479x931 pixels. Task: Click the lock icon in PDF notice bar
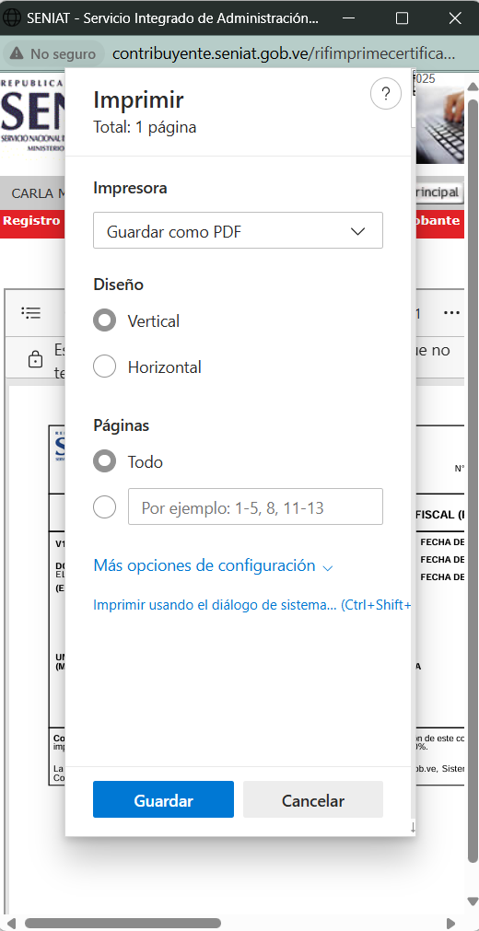pyautogui.click(x=36, y=359)
